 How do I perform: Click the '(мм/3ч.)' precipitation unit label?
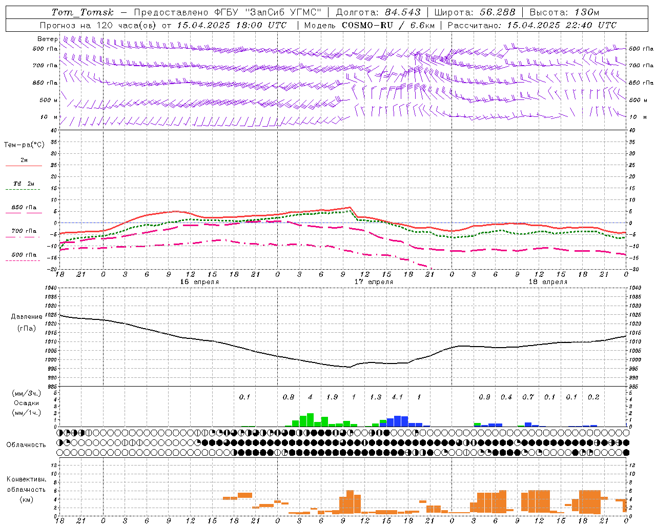click(x=26, y=394)
